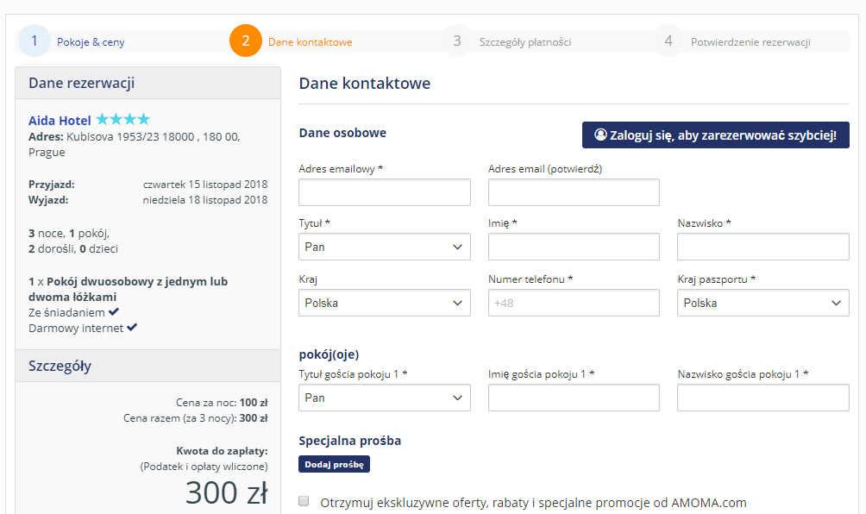Click checkmark next to Ze śniadaniem
The height and width of the screenshot is (514, 866).
114,311
